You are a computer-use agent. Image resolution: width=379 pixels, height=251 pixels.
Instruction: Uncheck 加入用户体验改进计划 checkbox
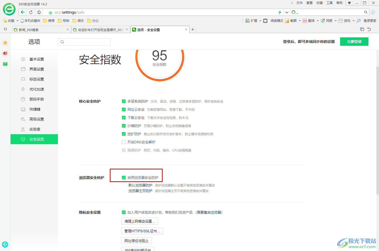(x=124, y=212)
